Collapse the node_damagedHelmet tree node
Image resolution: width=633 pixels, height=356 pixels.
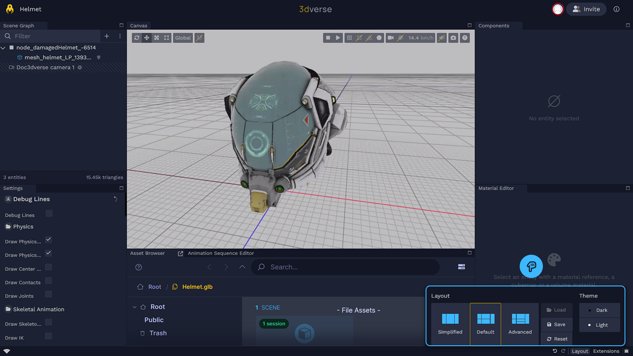[x=4, y=48]
